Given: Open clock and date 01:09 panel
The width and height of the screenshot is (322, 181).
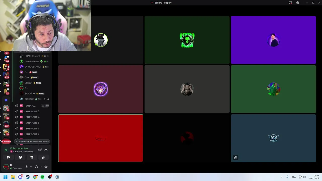Looking at the screenshot, I should coord(314,177).
